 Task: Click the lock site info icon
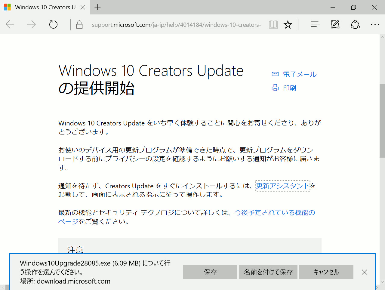tap(79, 25)
